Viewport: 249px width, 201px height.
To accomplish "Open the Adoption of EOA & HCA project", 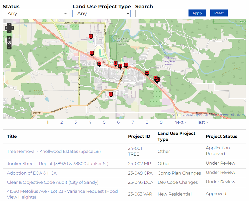I will (32, 173).
